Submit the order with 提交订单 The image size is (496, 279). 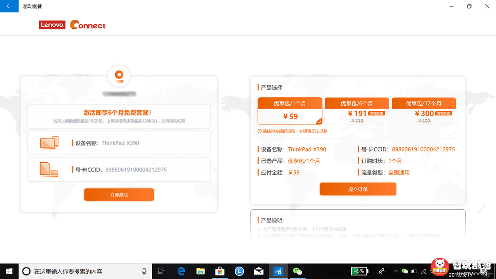[358, 189]
